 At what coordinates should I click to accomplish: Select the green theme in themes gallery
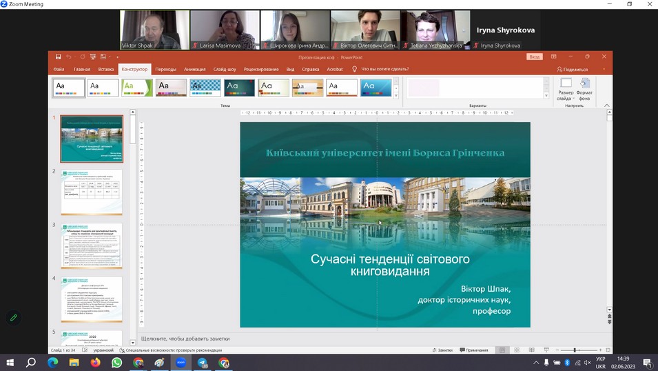point(136,87)
